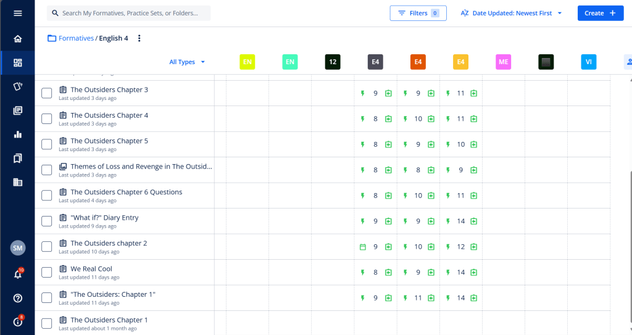The image size is (632, 335).
Task: Open the Filters panel
Action: [418, 13]
